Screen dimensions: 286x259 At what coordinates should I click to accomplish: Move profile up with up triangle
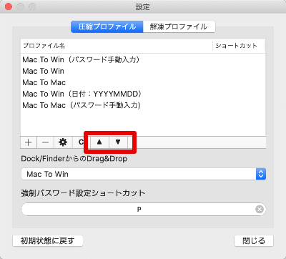click(99, 142)
